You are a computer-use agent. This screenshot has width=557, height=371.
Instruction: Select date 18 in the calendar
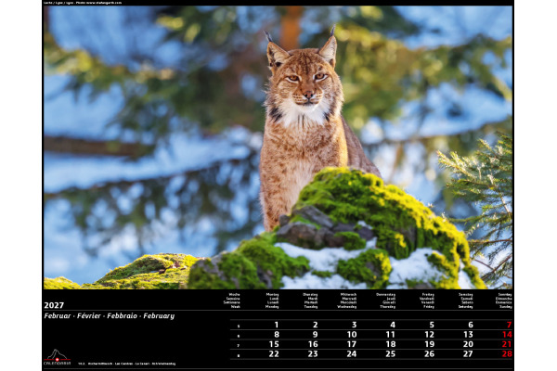391,344
